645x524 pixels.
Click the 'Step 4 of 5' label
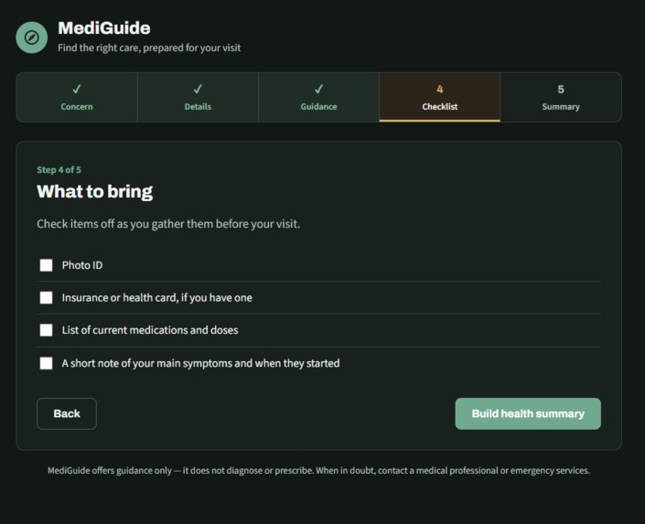59,170
